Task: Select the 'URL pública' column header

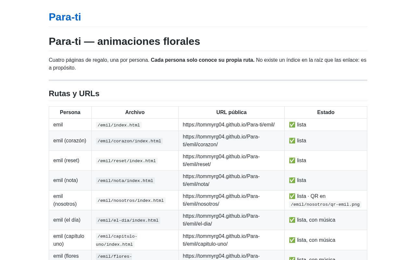Action: click(231, 112)
